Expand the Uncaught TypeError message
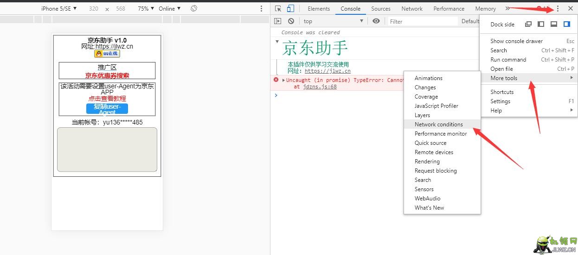The height and width of the screenshot is (255, 578). 283,80
